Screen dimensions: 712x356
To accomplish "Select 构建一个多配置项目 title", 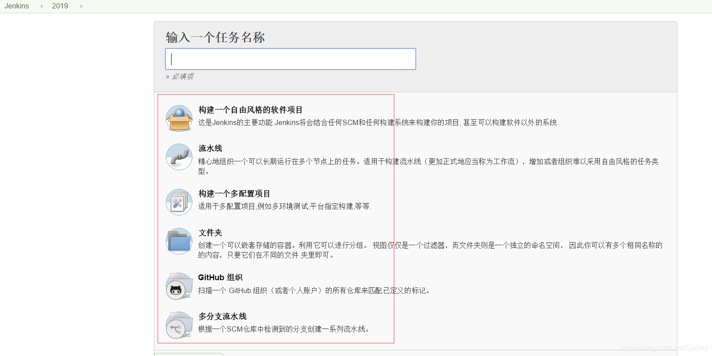I will click(x=234, y=194).
